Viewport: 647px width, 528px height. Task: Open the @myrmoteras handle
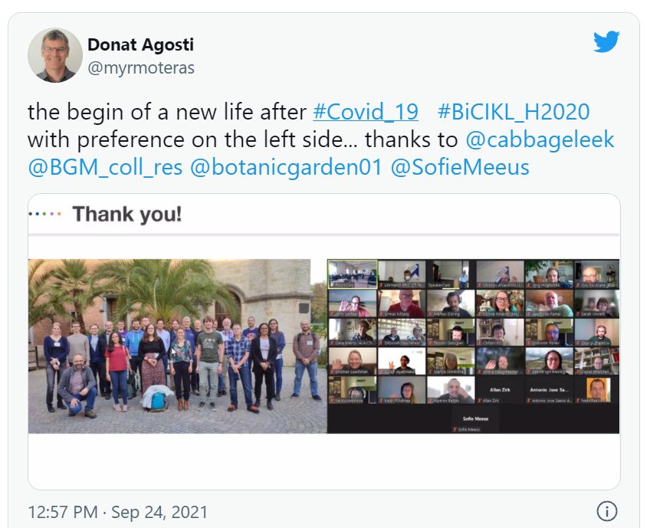[141, 67]
